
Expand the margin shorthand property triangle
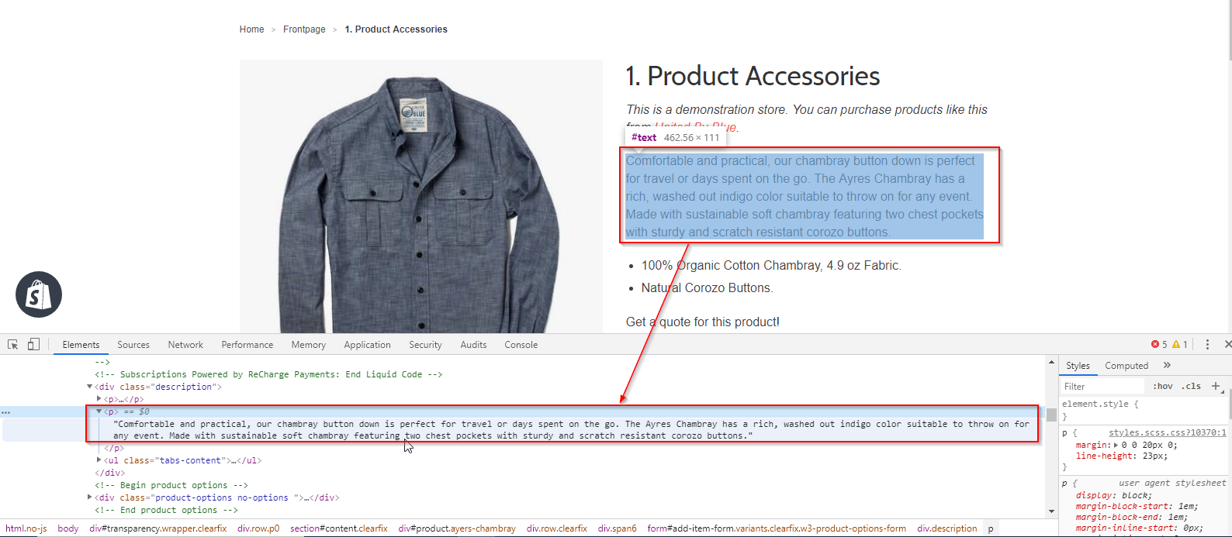tap(1116, 445)
